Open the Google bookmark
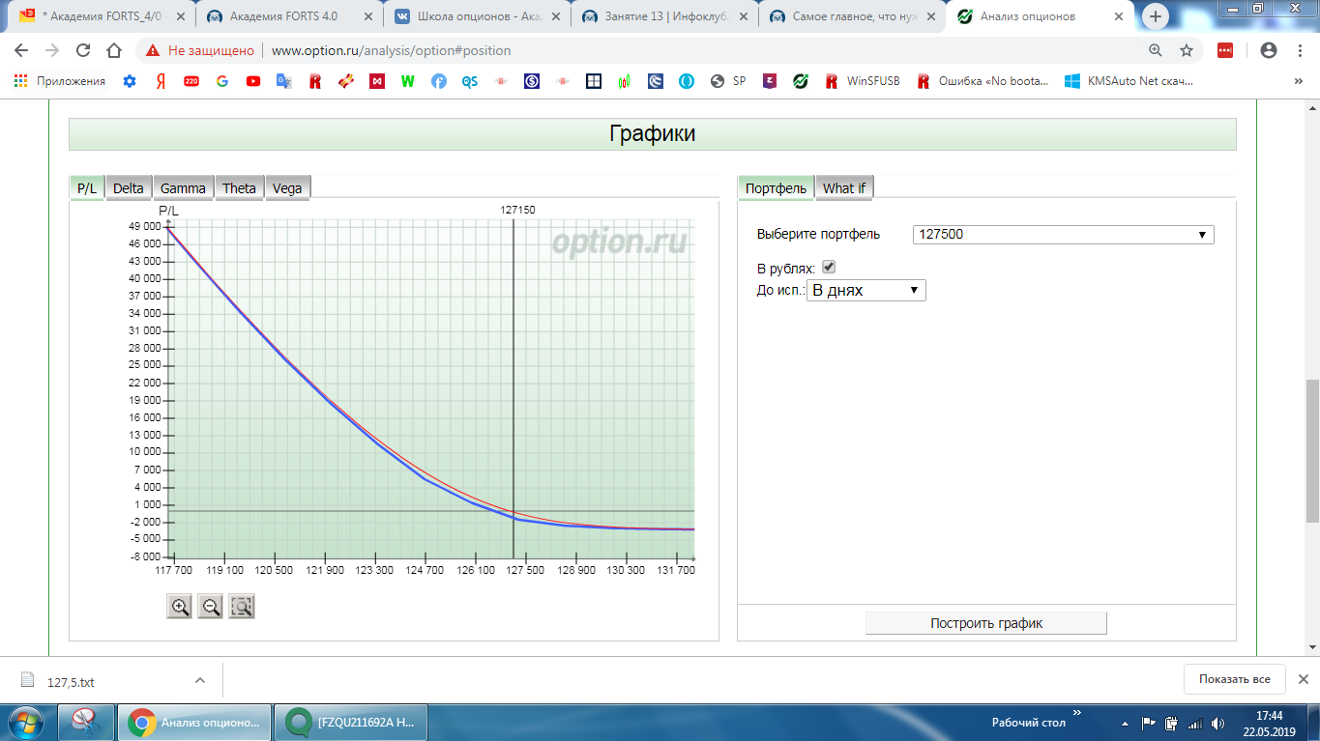1320x741 pixels. click(x=222, y=81)
